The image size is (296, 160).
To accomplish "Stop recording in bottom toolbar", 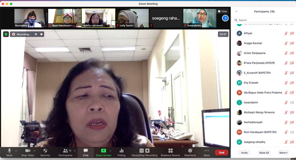I will (x=147, y=150).
